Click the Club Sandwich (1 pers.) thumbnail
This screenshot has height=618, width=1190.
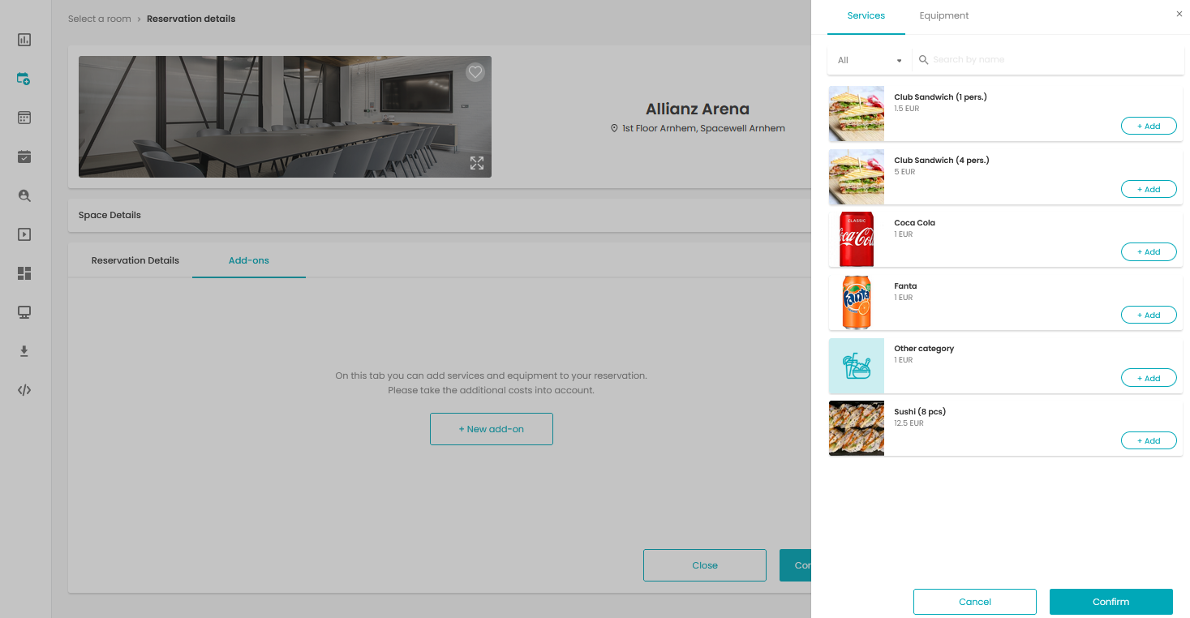[x=857, y=114]
